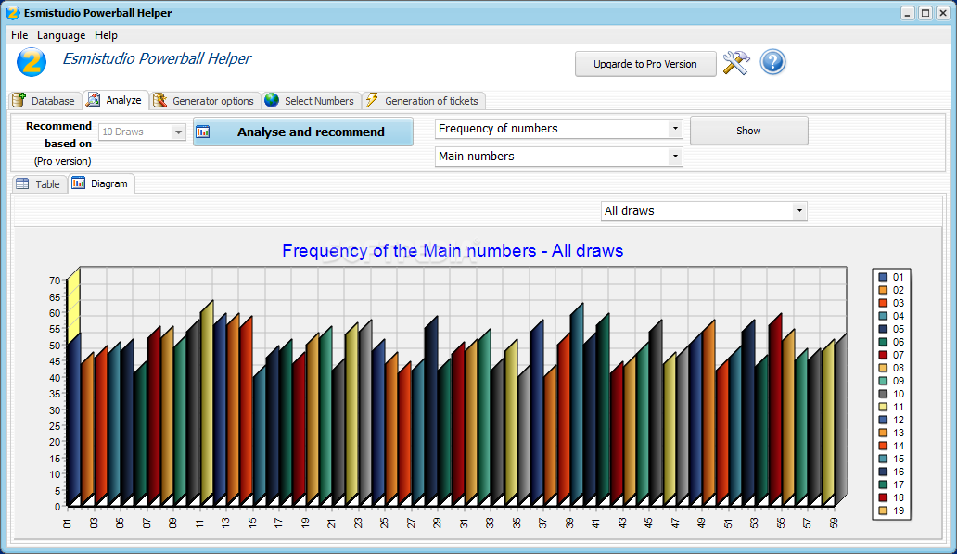Minimize the Powerball Helper window
This screenshot has height=554, width=957.
(x=908, y=13)
